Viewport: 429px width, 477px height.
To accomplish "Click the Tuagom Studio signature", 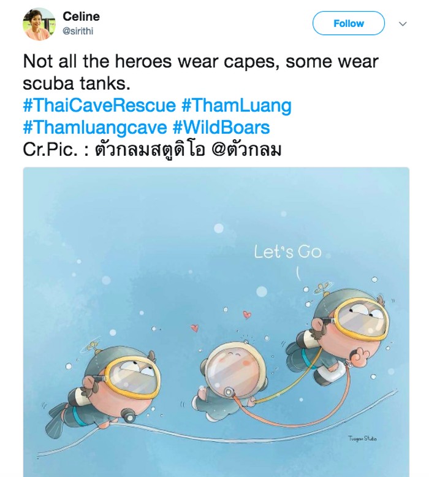I will (362, 438).
